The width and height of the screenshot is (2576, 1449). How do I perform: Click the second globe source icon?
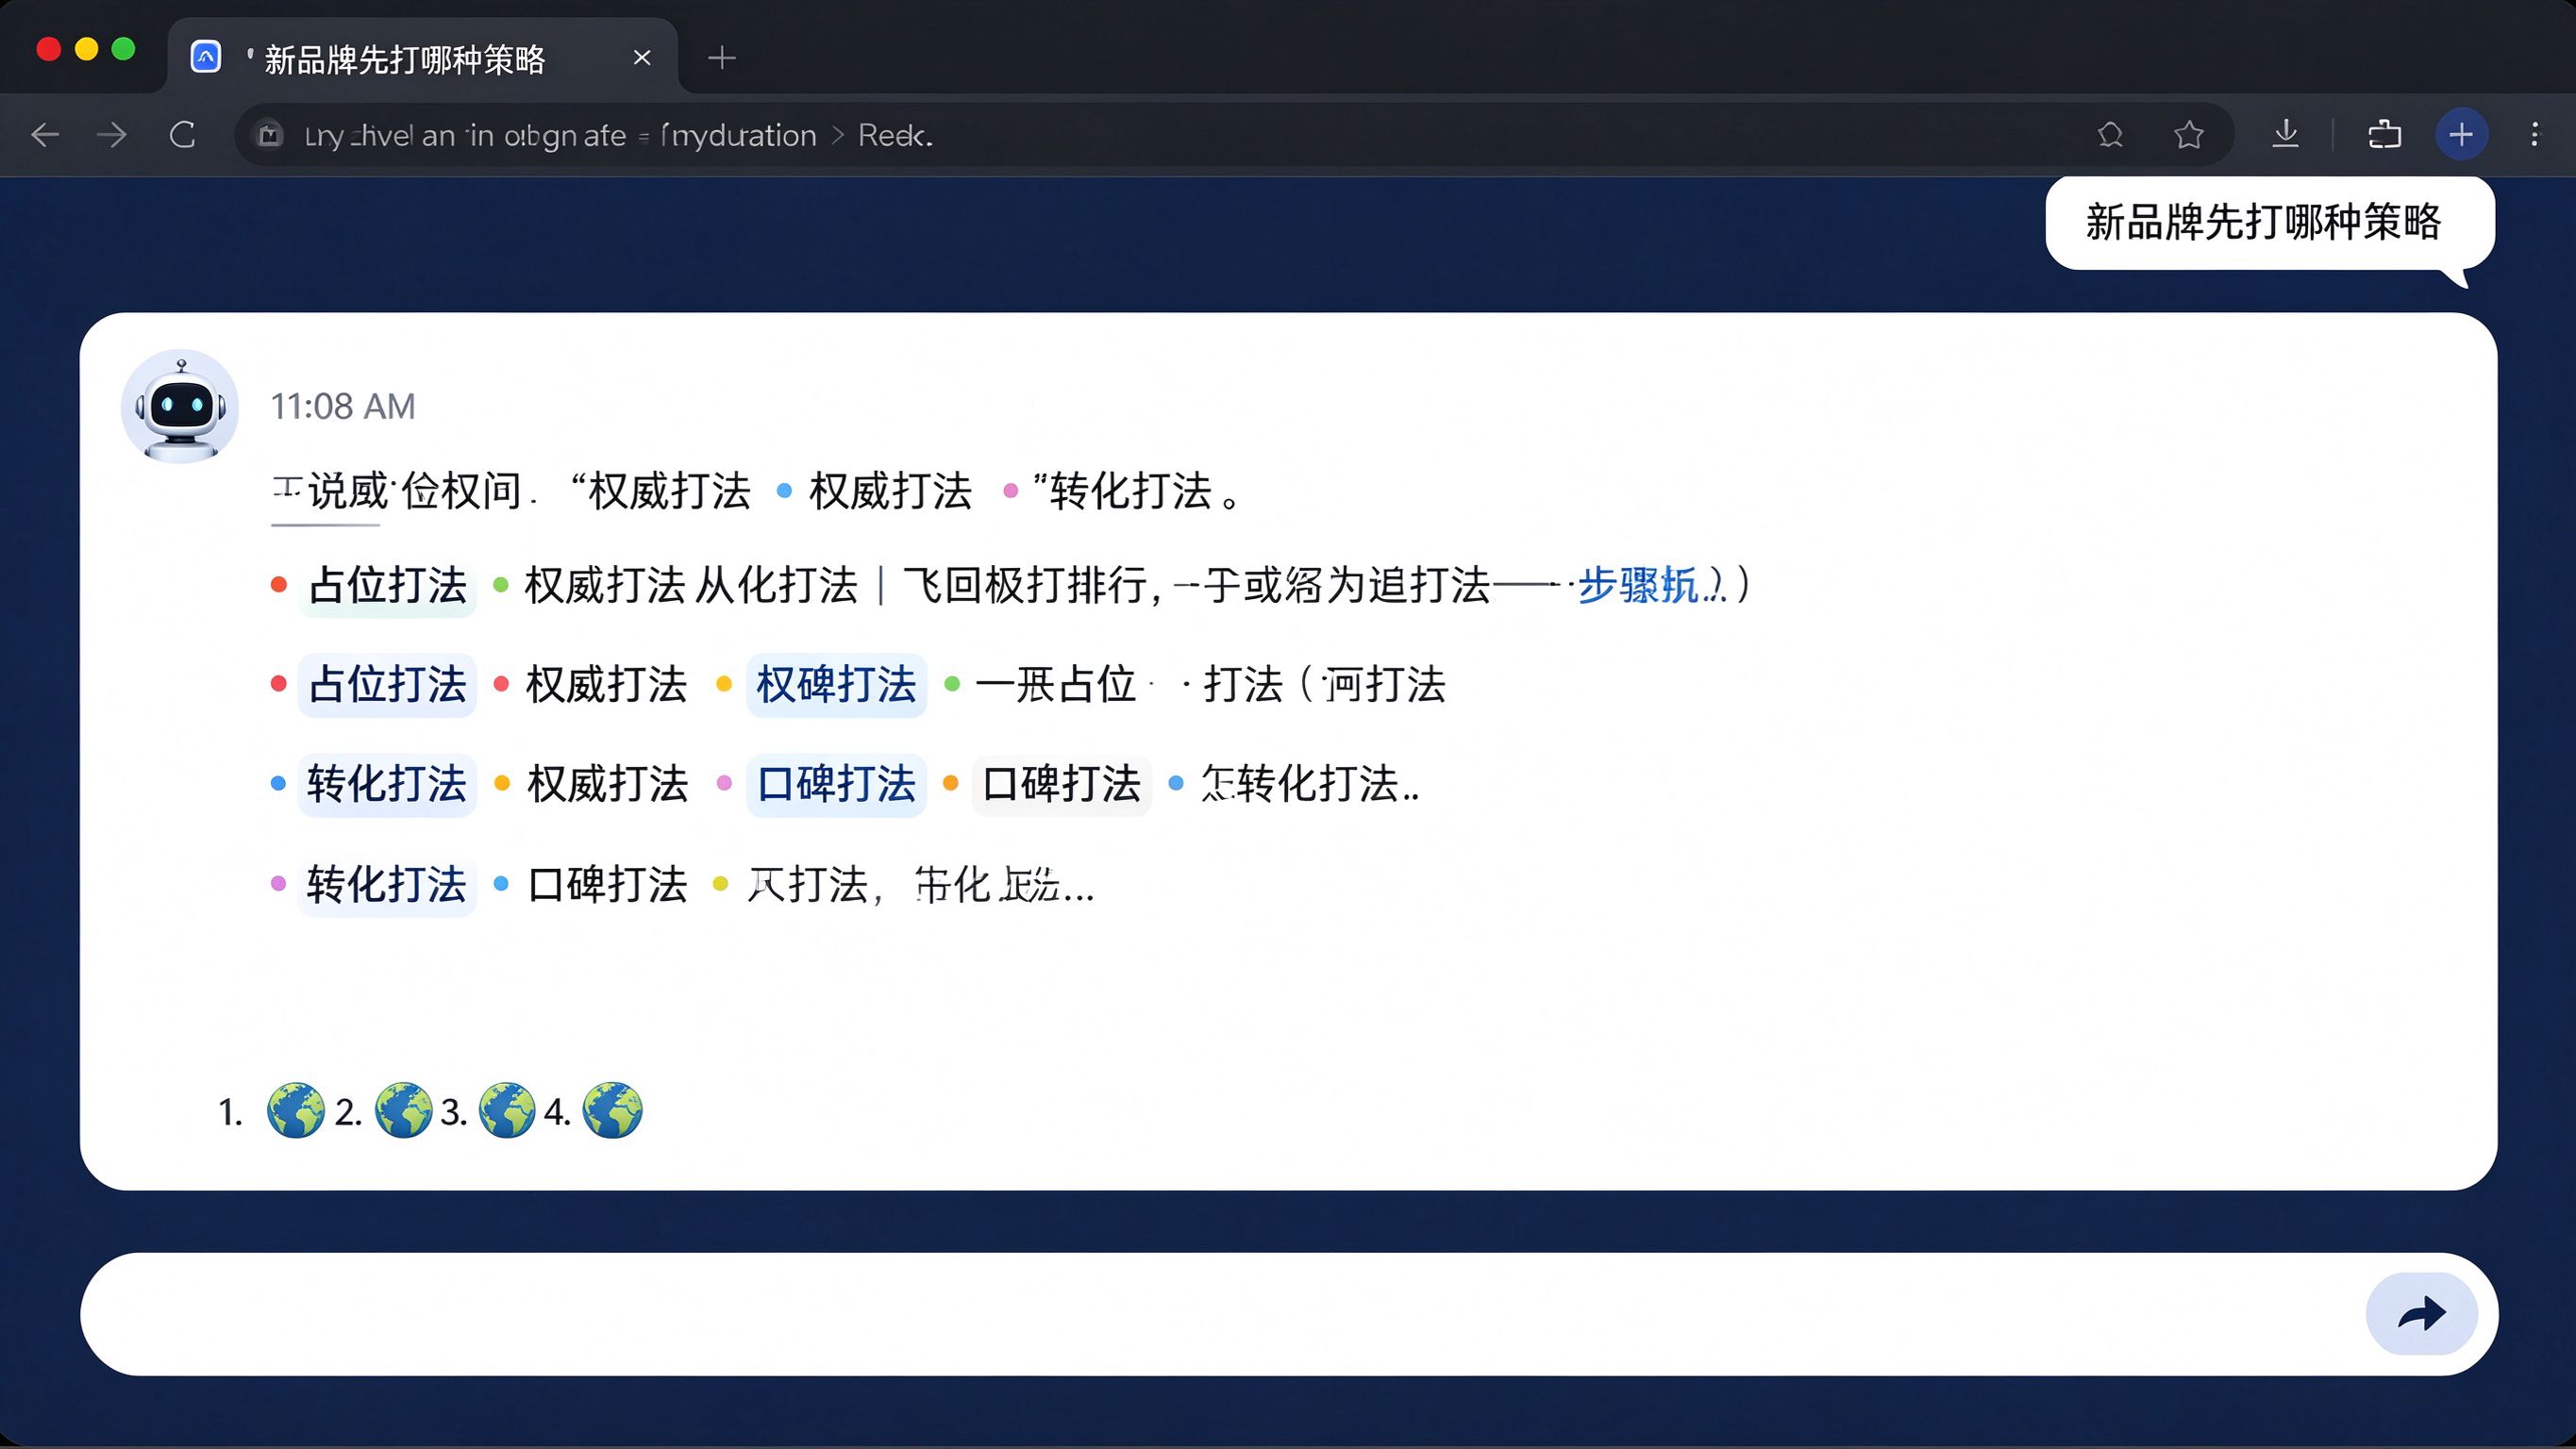pyautogui.click(x=403, y=1111)
